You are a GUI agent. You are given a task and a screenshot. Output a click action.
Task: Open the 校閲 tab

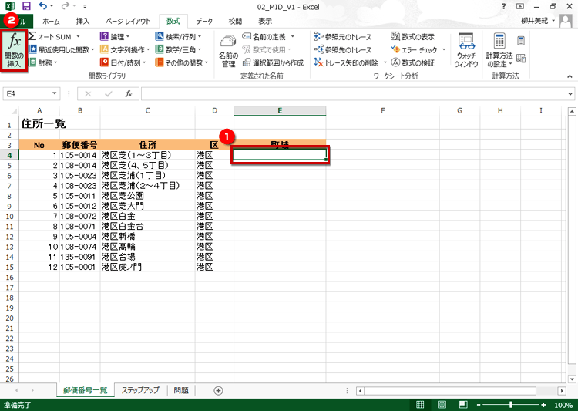pos(235,21)
